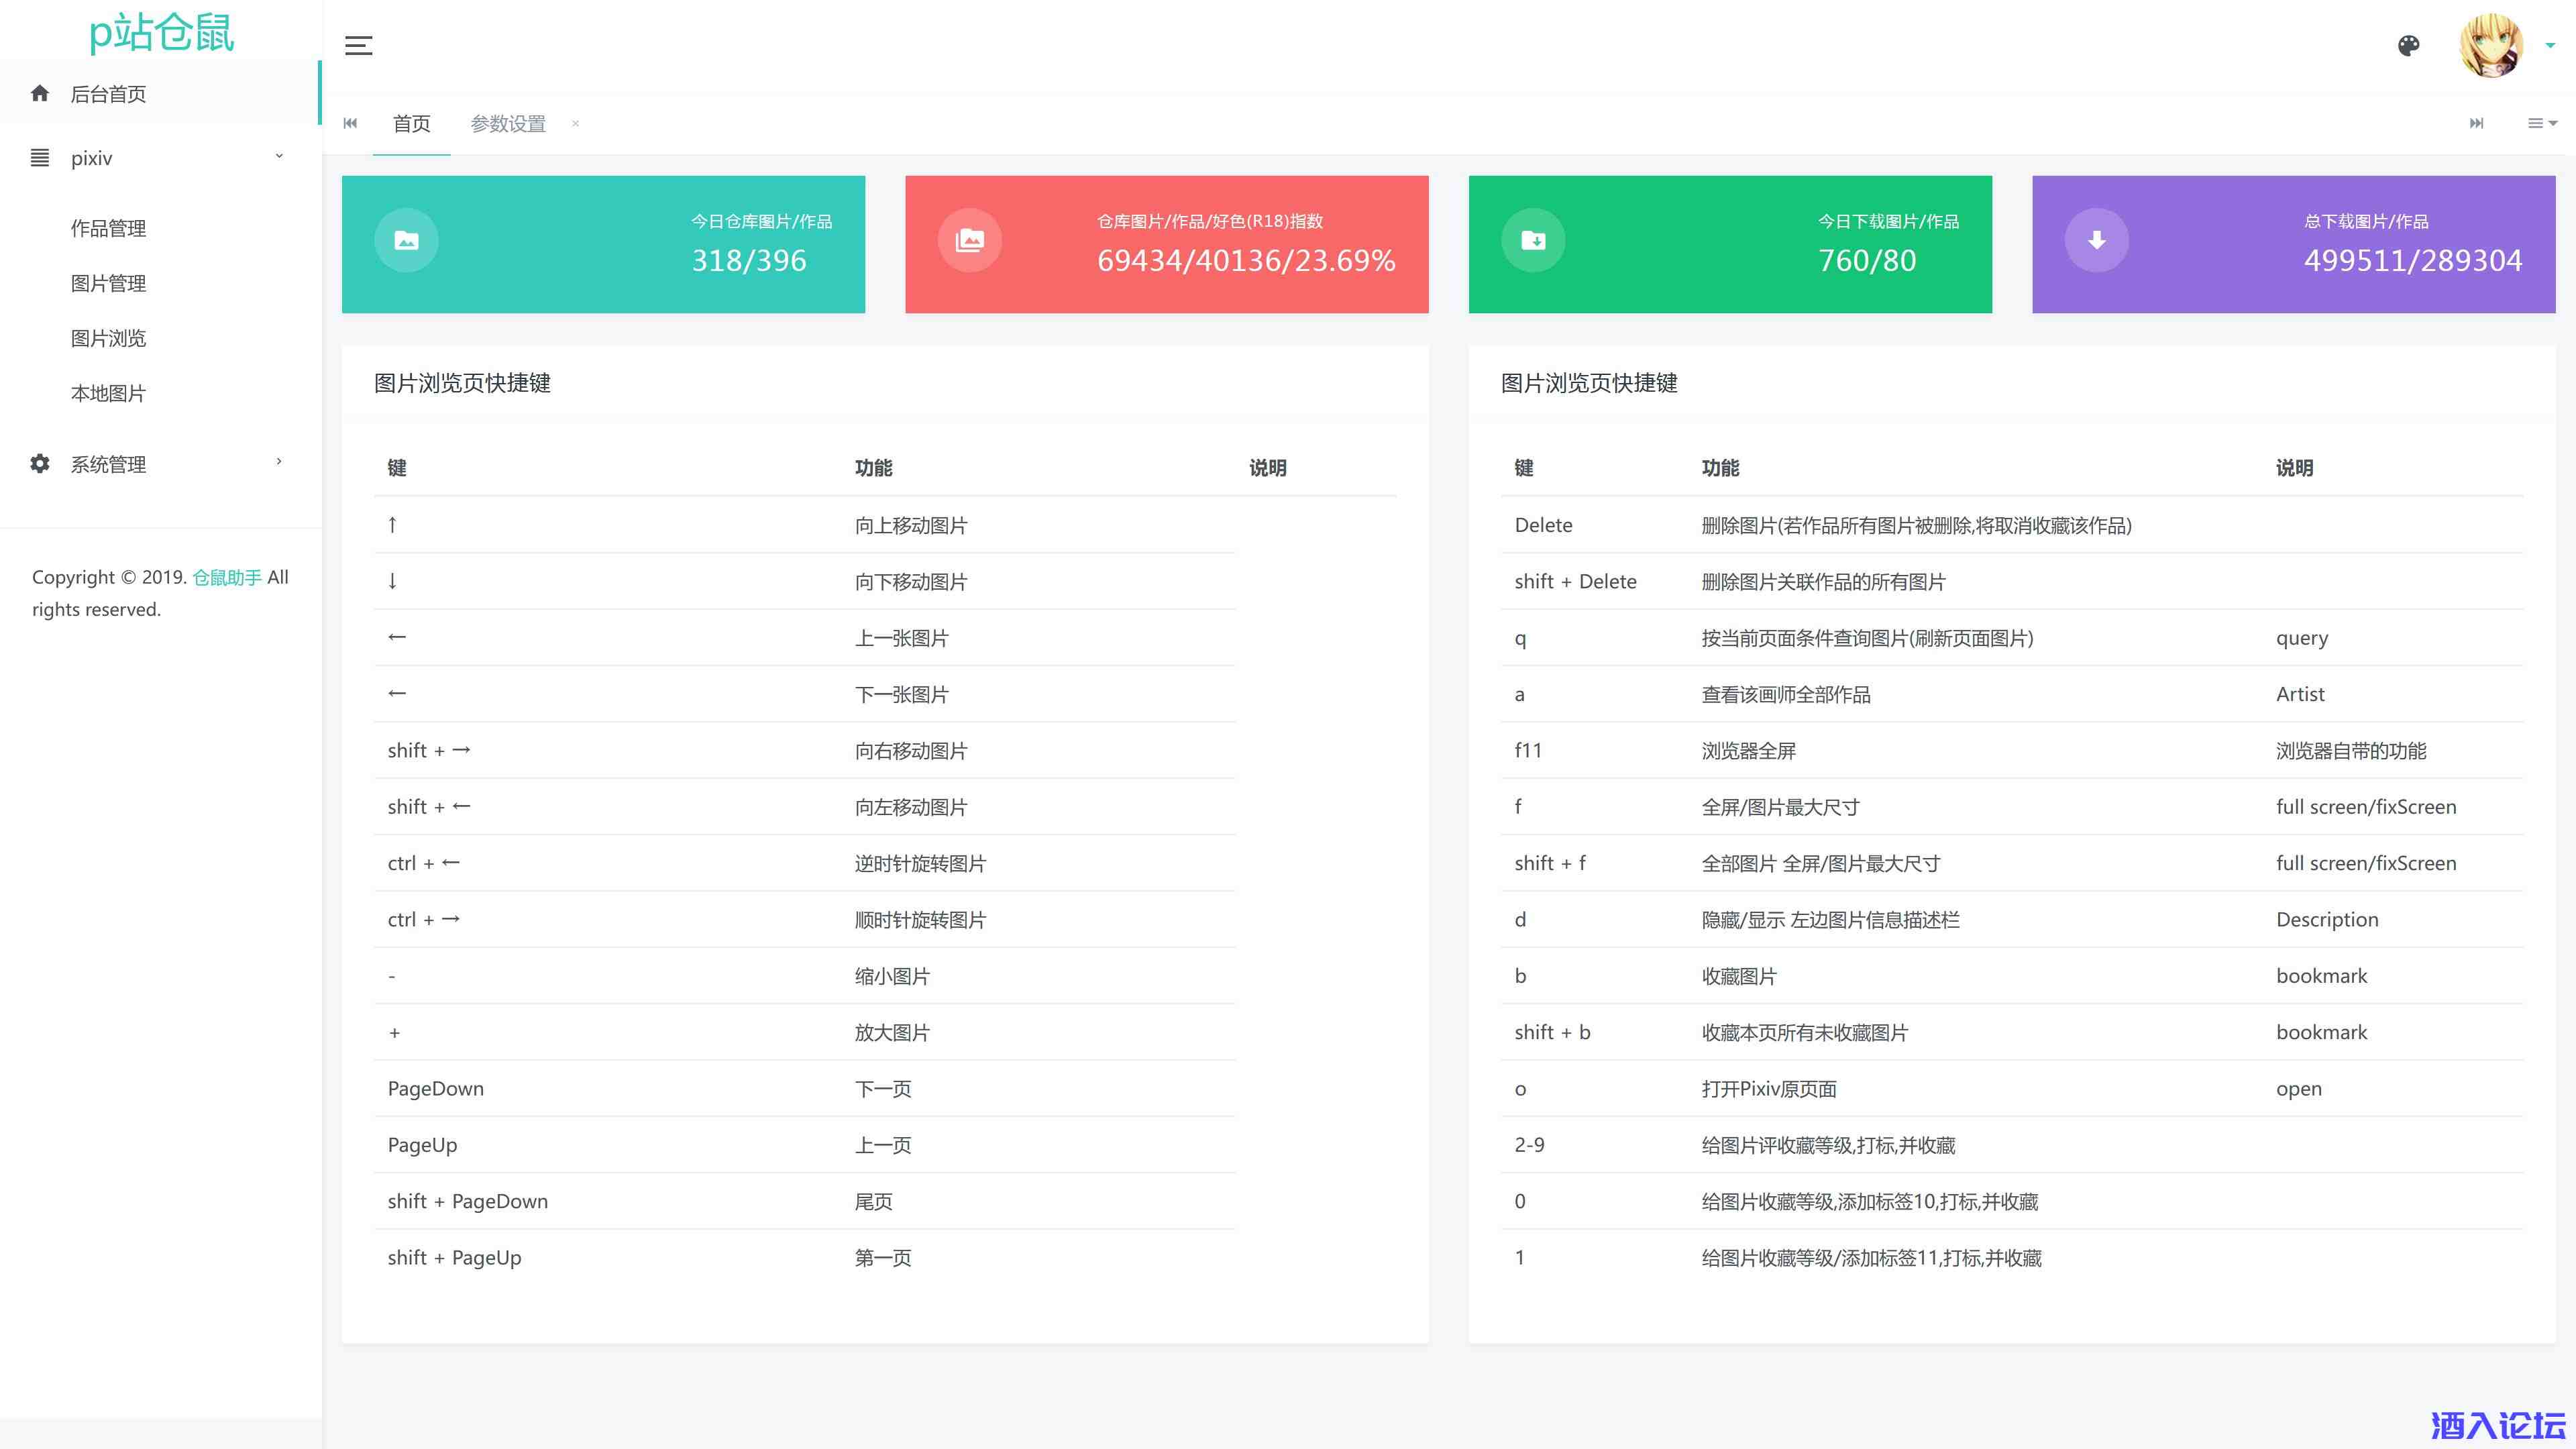Open dropdown arrow beside user avatar

click(x=2549, y=45)
